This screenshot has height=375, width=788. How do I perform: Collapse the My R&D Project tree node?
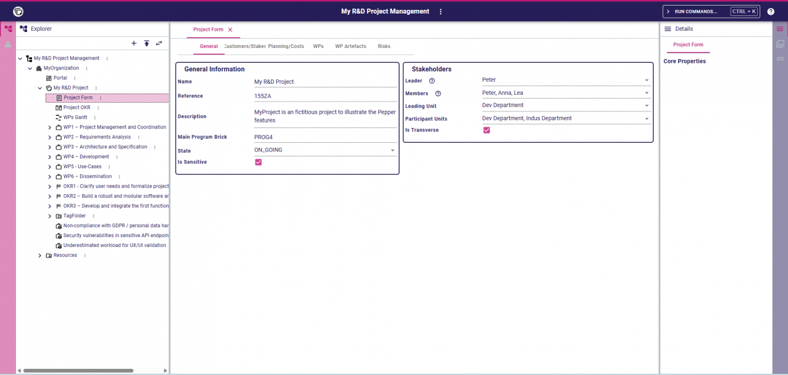click(x=39, y=87)
